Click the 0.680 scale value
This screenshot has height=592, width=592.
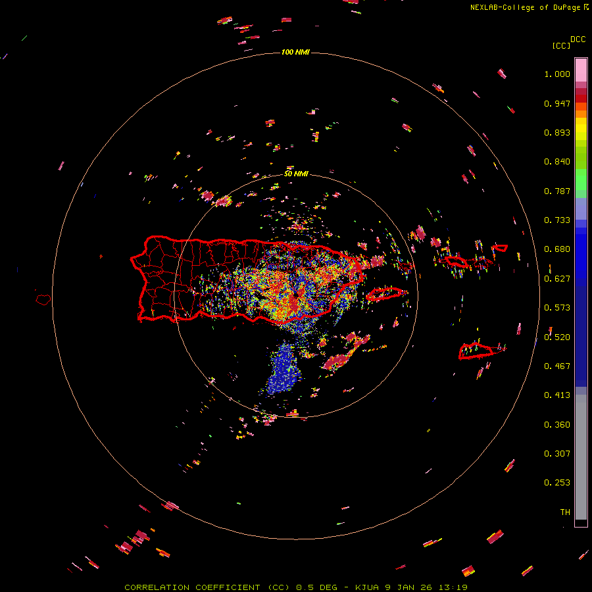[557, 249]
